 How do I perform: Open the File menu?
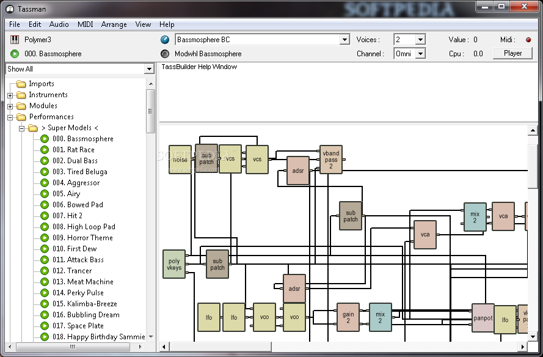(x=15, y=24)
